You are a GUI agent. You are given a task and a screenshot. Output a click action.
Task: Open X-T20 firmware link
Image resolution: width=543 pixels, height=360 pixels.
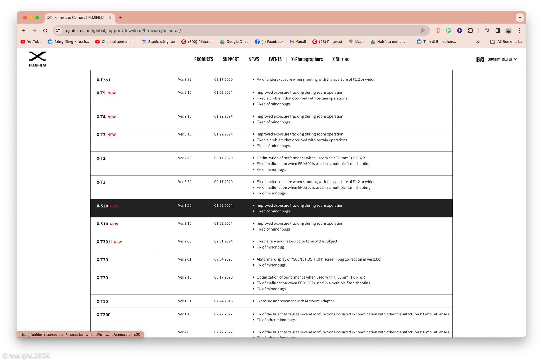(271, 283)
